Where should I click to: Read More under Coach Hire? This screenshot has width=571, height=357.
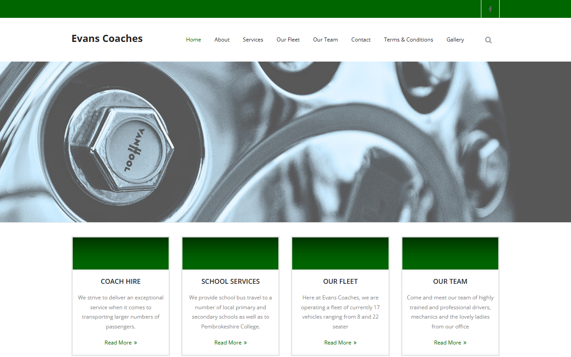coord(121,343)
